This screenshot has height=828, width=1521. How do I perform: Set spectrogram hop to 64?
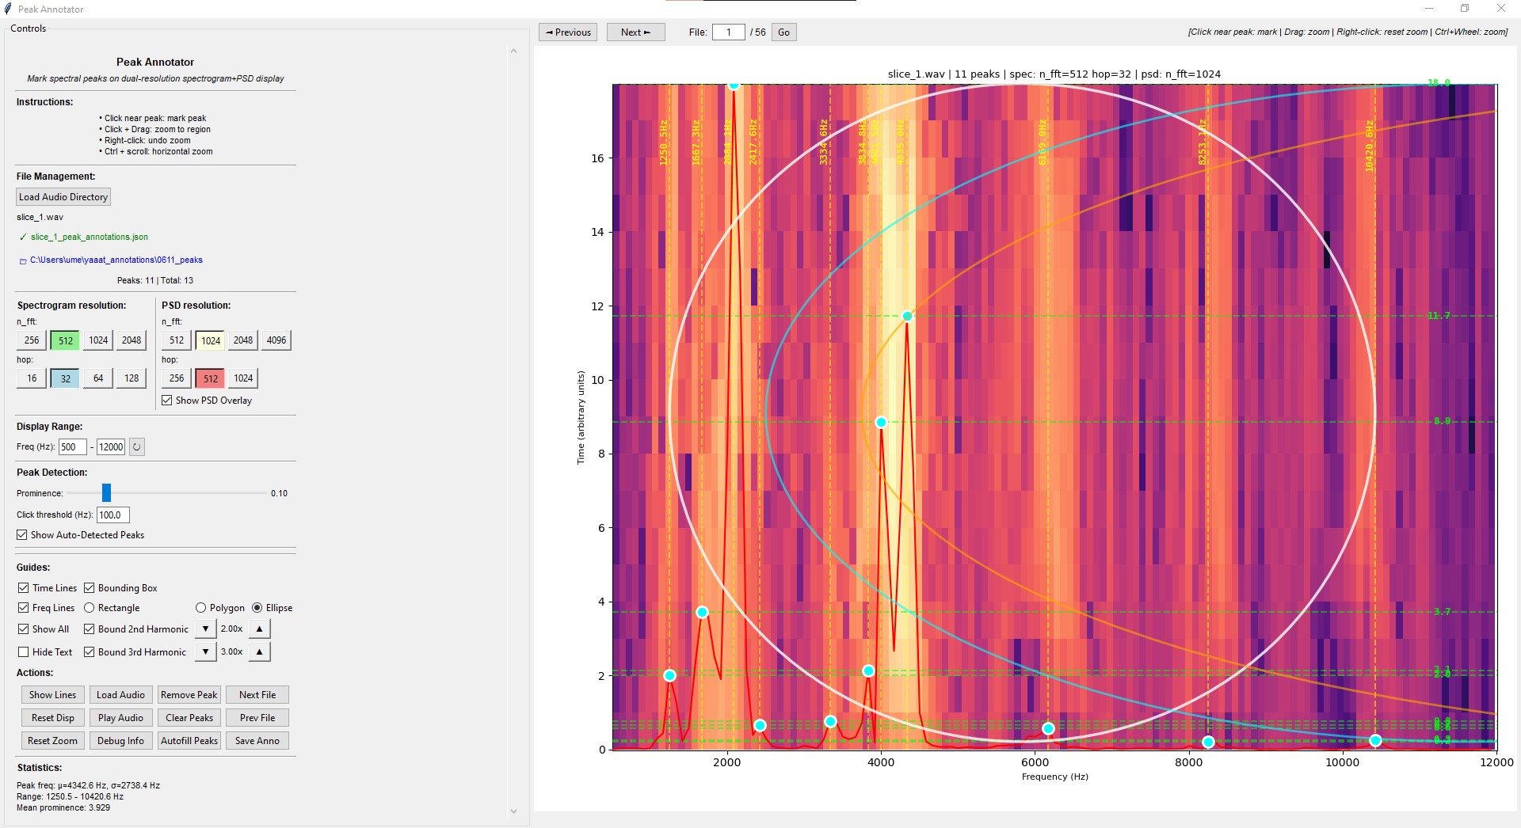click(98, 378)
